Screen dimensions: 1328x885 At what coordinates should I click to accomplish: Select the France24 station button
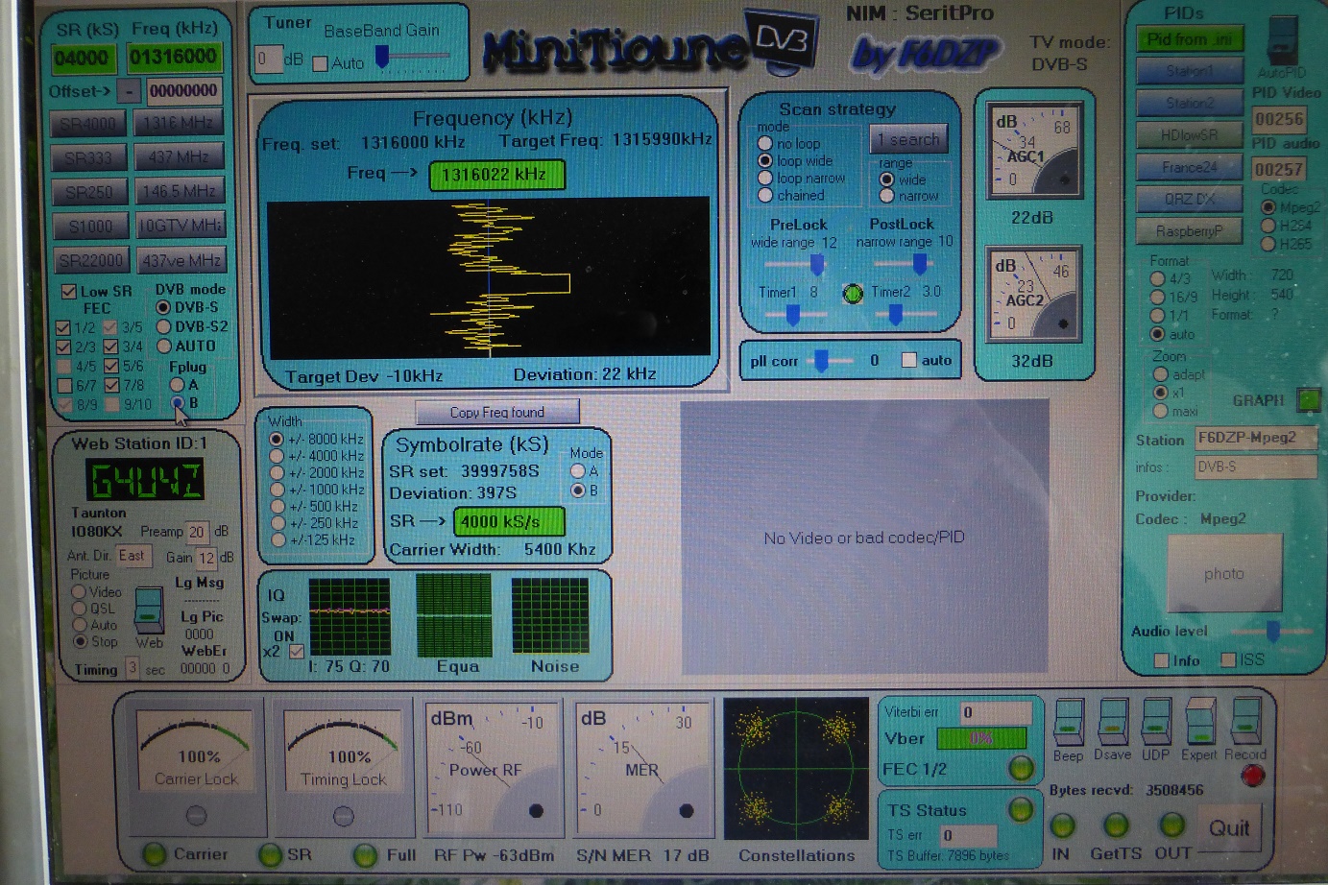click(x=1189, y=167)
